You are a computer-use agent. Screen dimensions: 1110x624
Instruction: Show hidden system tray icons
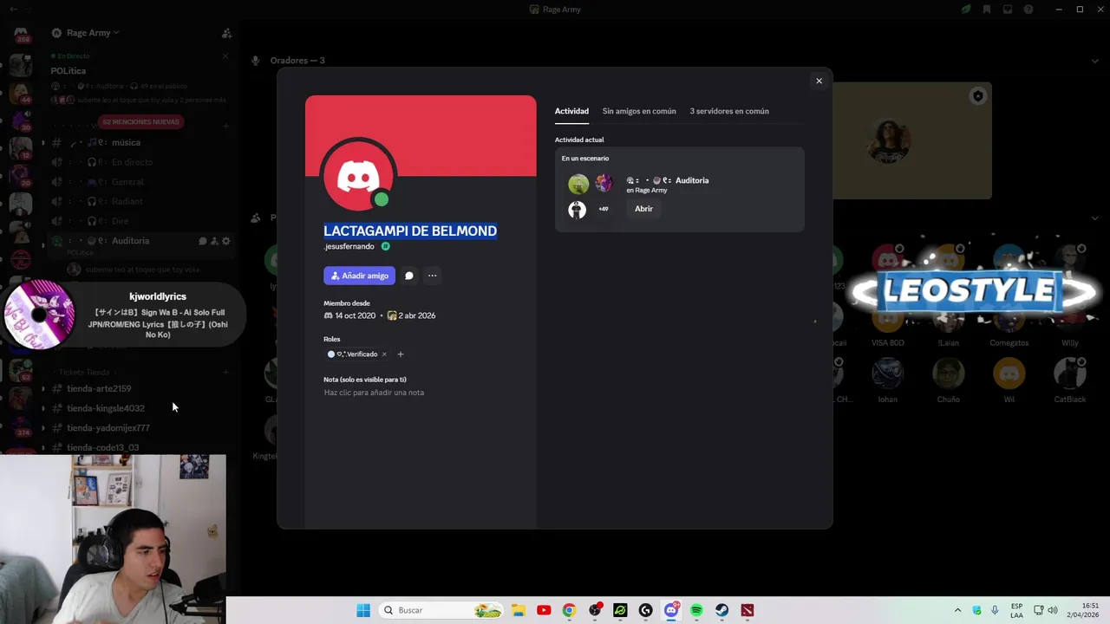[957, 610]
